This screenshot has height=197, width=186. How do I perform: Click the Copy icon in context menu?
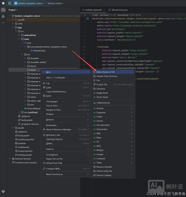click(44, 88)
